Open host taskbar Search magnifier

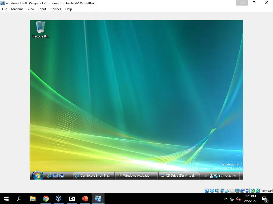click(19, 199)
